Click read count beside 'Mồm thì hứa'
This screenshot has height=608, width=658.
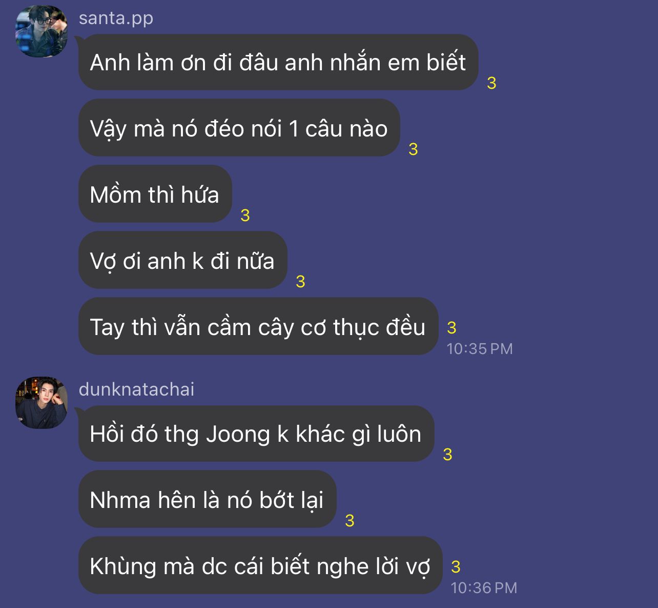pyautogui.click(x=245, y=215)
